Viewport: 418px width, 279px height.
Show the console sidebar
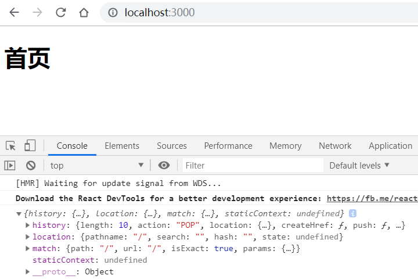tap(10, 166)
